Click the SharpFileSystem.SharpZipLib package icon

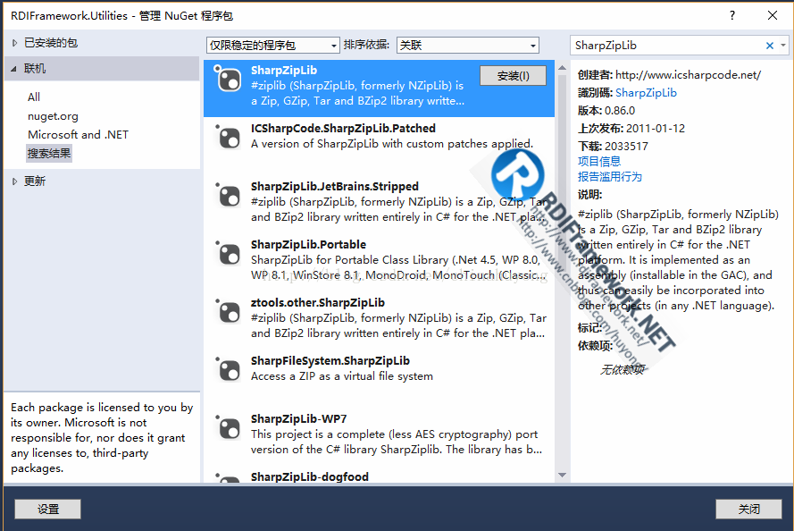(x=228, y=369)
